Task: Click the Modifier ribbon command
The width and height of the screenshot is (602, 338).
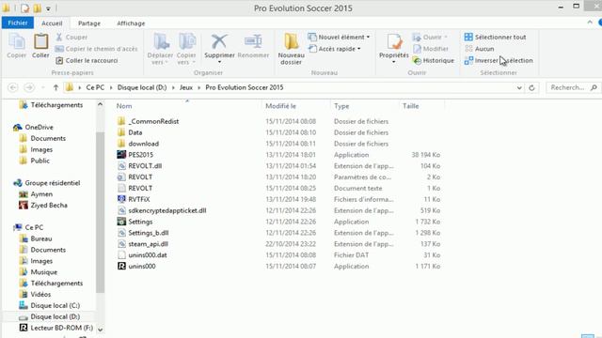Action: (x=431, y=49)
